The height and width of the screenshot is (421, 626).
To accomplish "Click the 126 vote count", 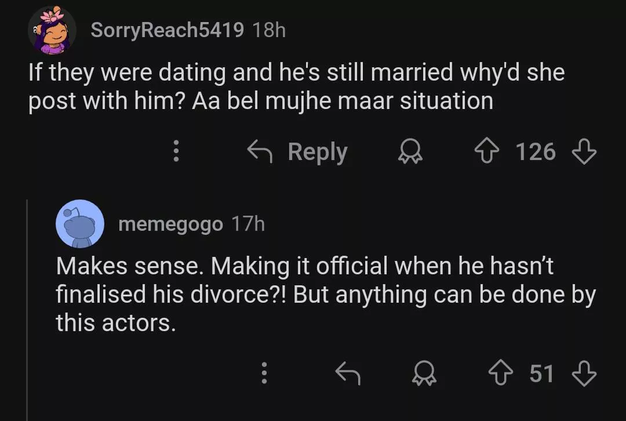I will coord(535,152).
